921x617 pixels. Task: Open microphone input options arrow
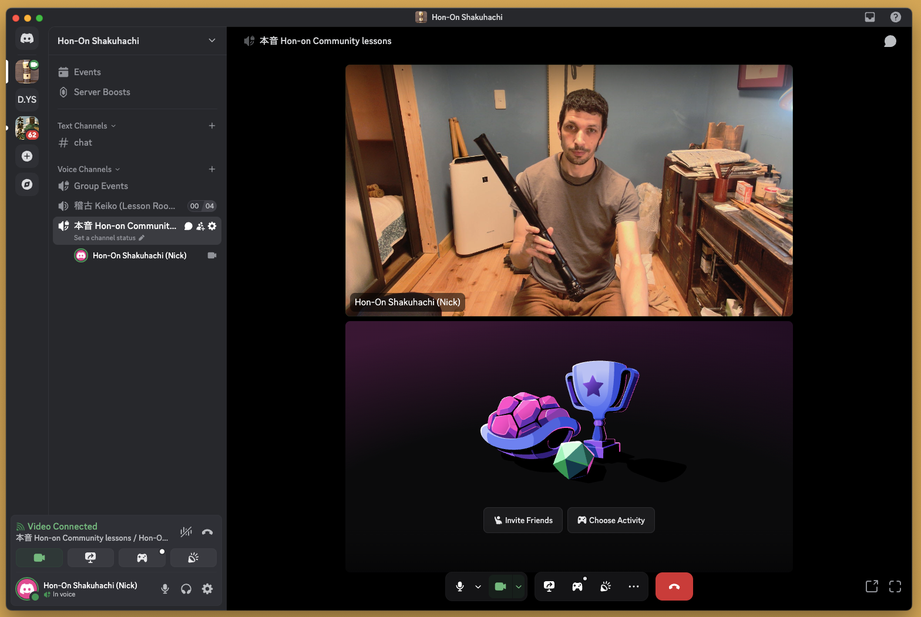point(478,586)
